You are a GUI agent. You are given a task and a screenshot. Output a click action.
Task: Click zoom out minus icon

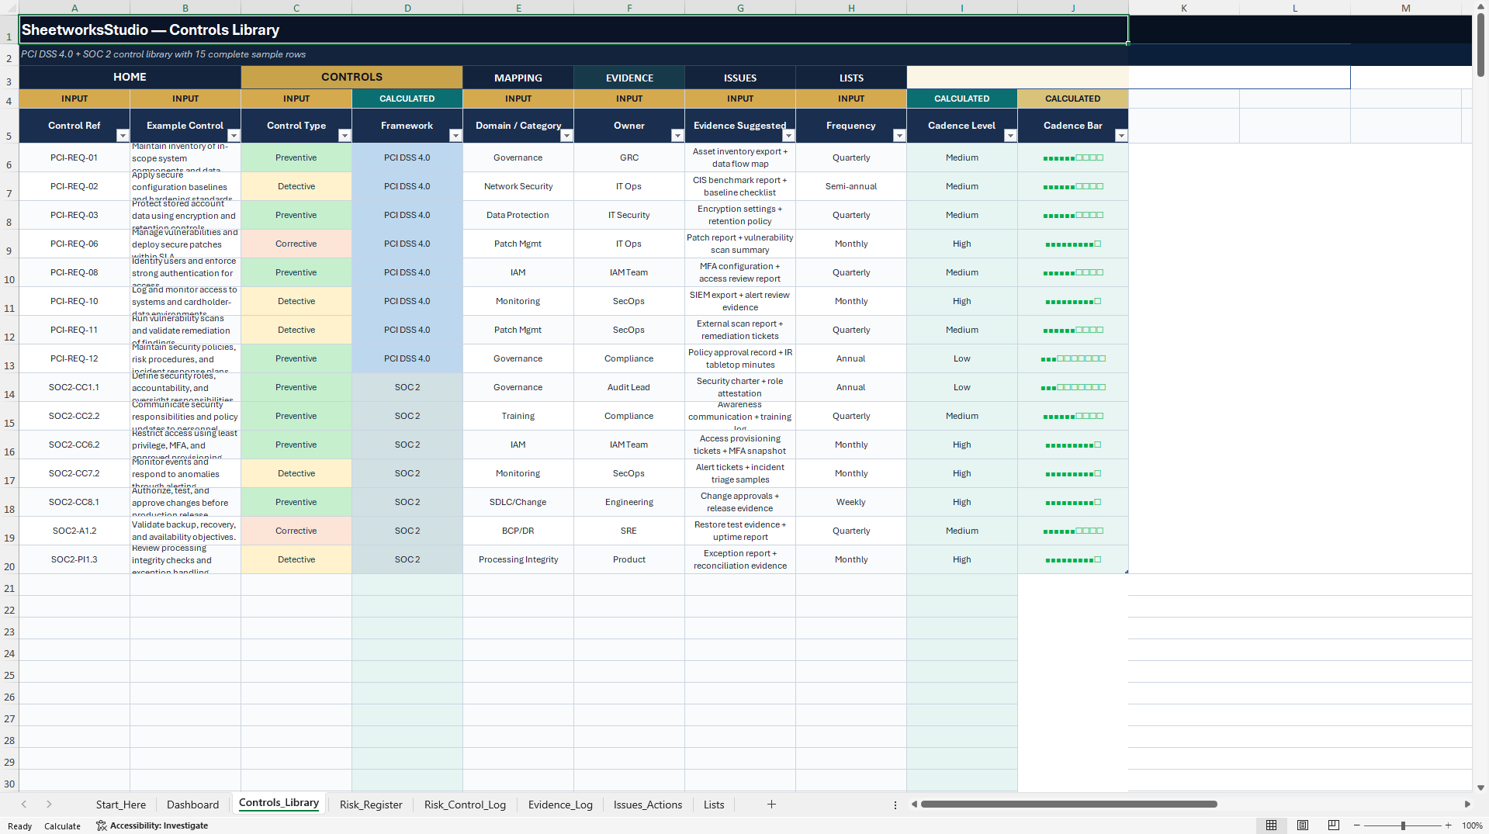(x=1357, y=825)
